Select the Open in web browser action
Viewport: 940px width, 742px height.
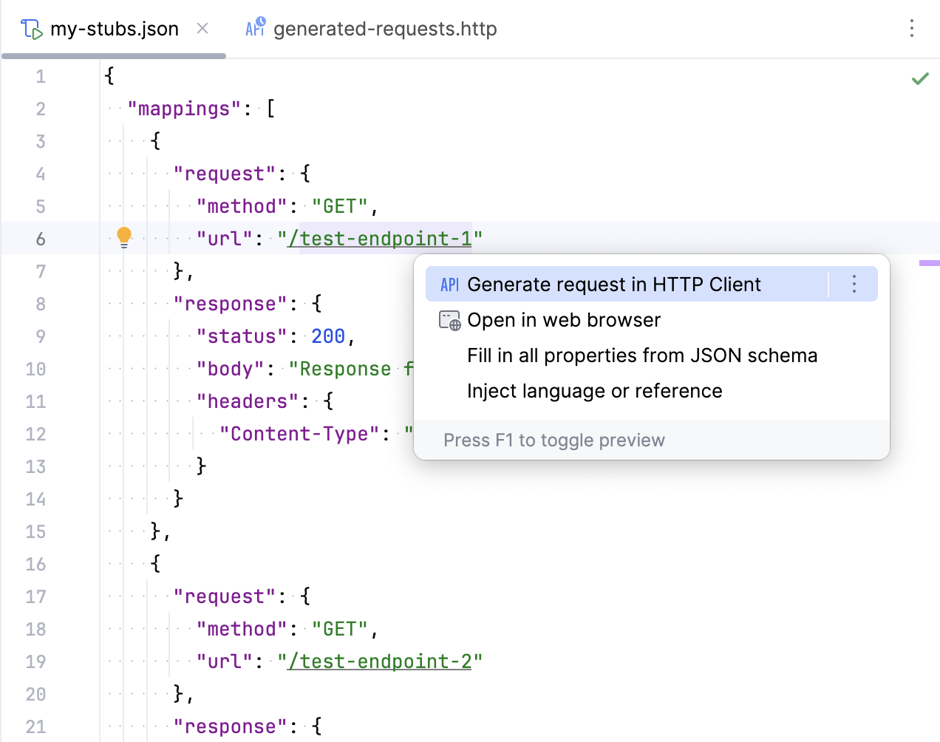click(x=564, y=319)
